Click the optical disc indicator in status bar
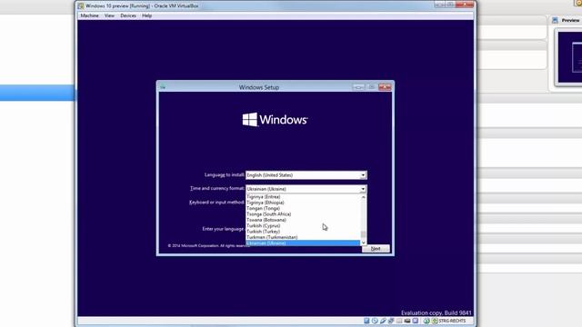This screenshot has width=582, height=327. (x=375, y=321)
